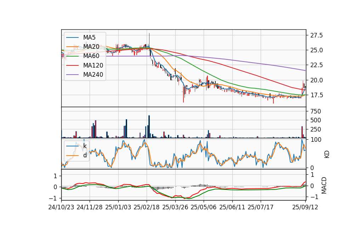This screenshot has width=340, height=244.
Task: Click the 750 volume axis tick
Action: [x=316, y=111]
